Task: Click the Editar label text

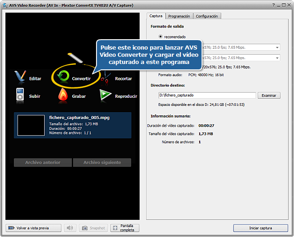Action: [x=35, y=78]
